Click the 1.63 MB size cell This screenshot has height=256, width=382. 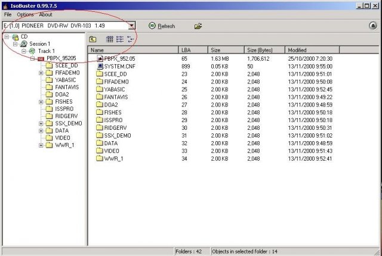tap(220, 59)
